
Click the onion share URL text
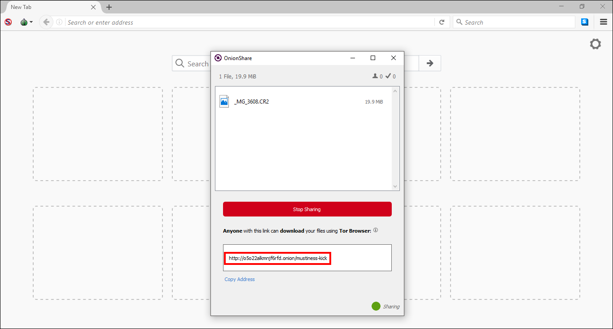pyautogui.click(x=278, y=258)
